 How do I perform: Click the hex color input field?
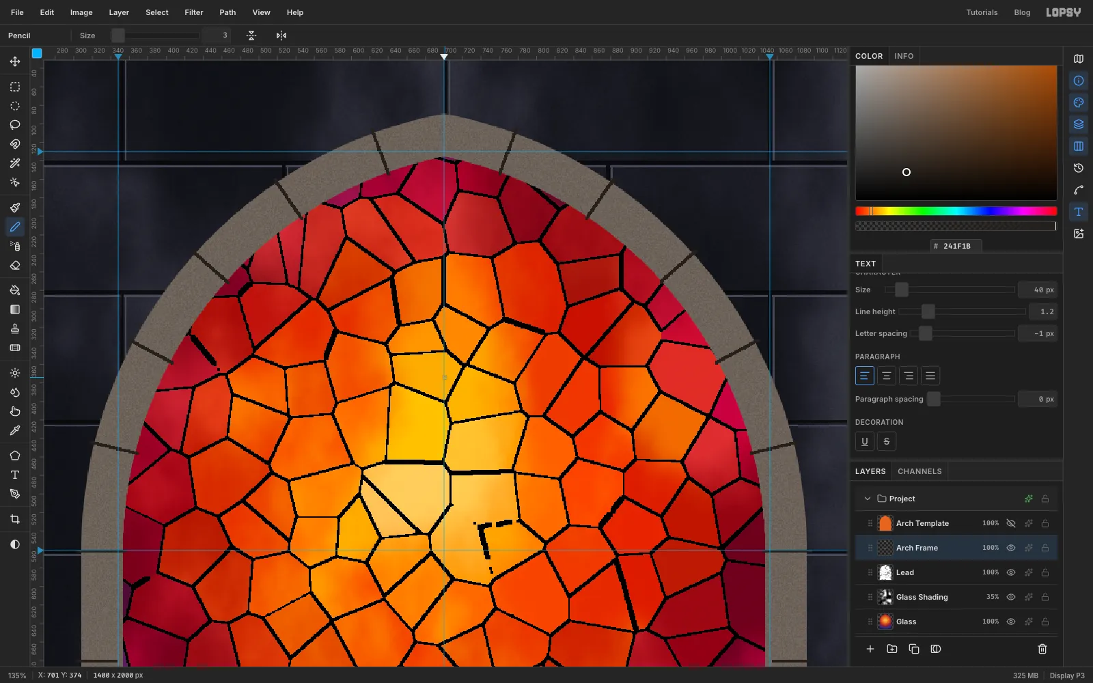pyautogui.click(x=956, y=246)
